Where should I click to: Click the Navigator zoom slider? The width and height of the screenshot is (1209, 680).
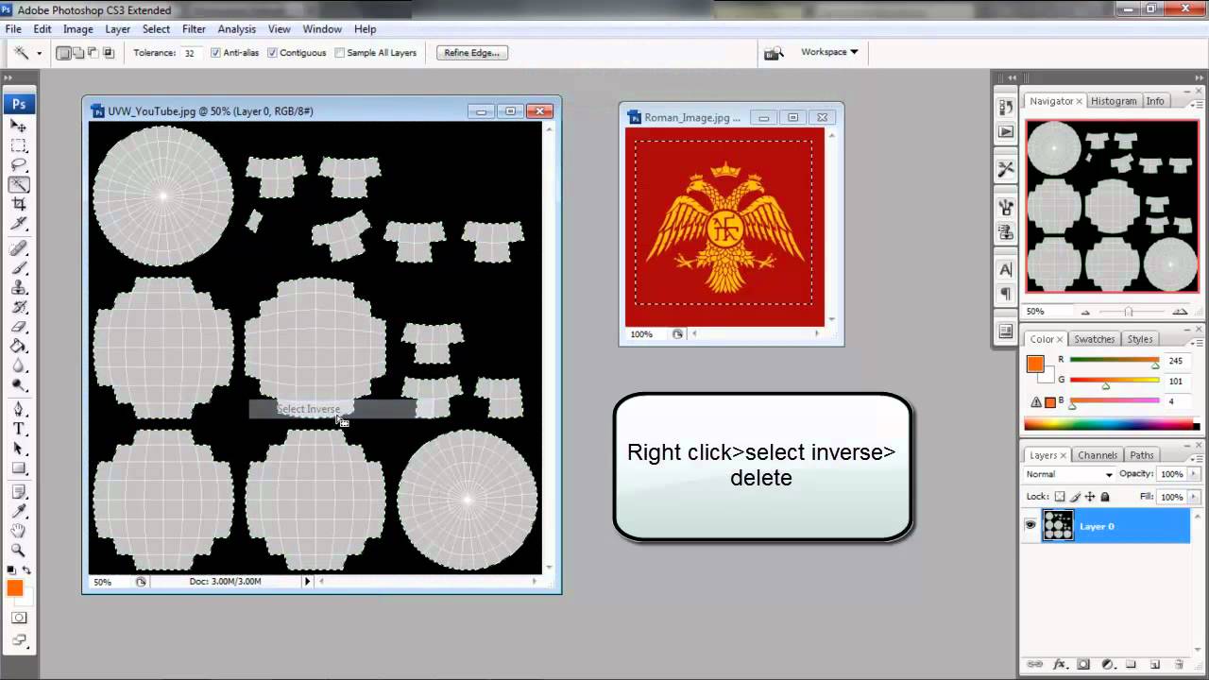(1129, 312)
